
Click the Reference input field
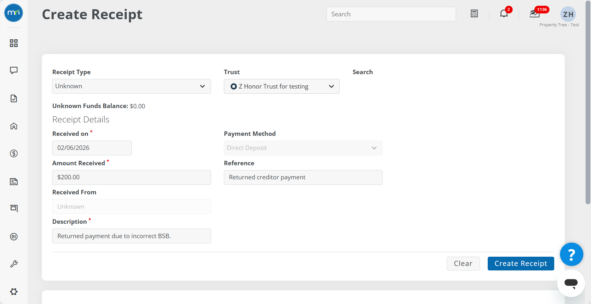[x=303, y=177]
